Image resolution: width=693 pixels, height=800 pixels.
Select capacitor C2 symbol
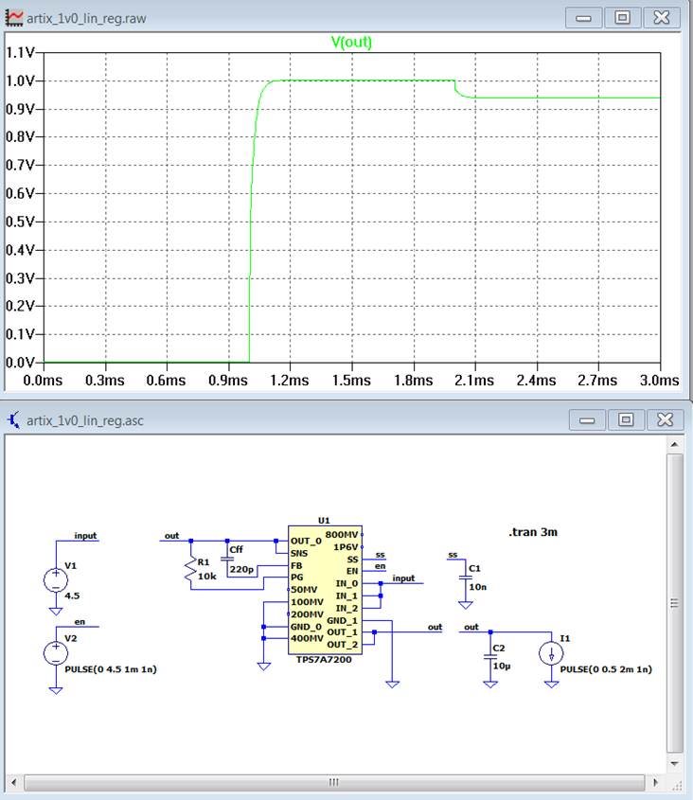[489, 657]
